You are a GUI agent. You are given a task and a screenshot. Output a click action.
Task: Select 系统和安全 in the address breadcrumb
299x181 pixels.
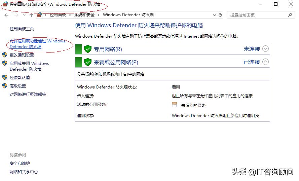tap(84, 15)
